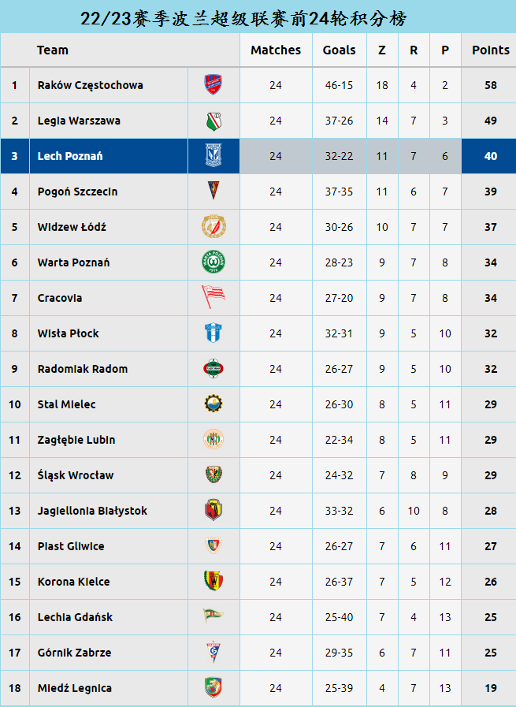Click the Cracovia striped flag logo
516x707 pixels.
[x=213, y=297]
